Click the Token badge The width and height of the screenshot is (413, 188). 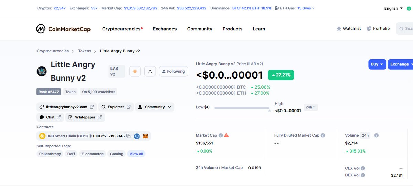(x=71, y=92)
